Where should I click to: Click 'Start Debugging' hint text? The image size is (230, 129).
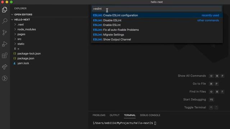(194, 100)
